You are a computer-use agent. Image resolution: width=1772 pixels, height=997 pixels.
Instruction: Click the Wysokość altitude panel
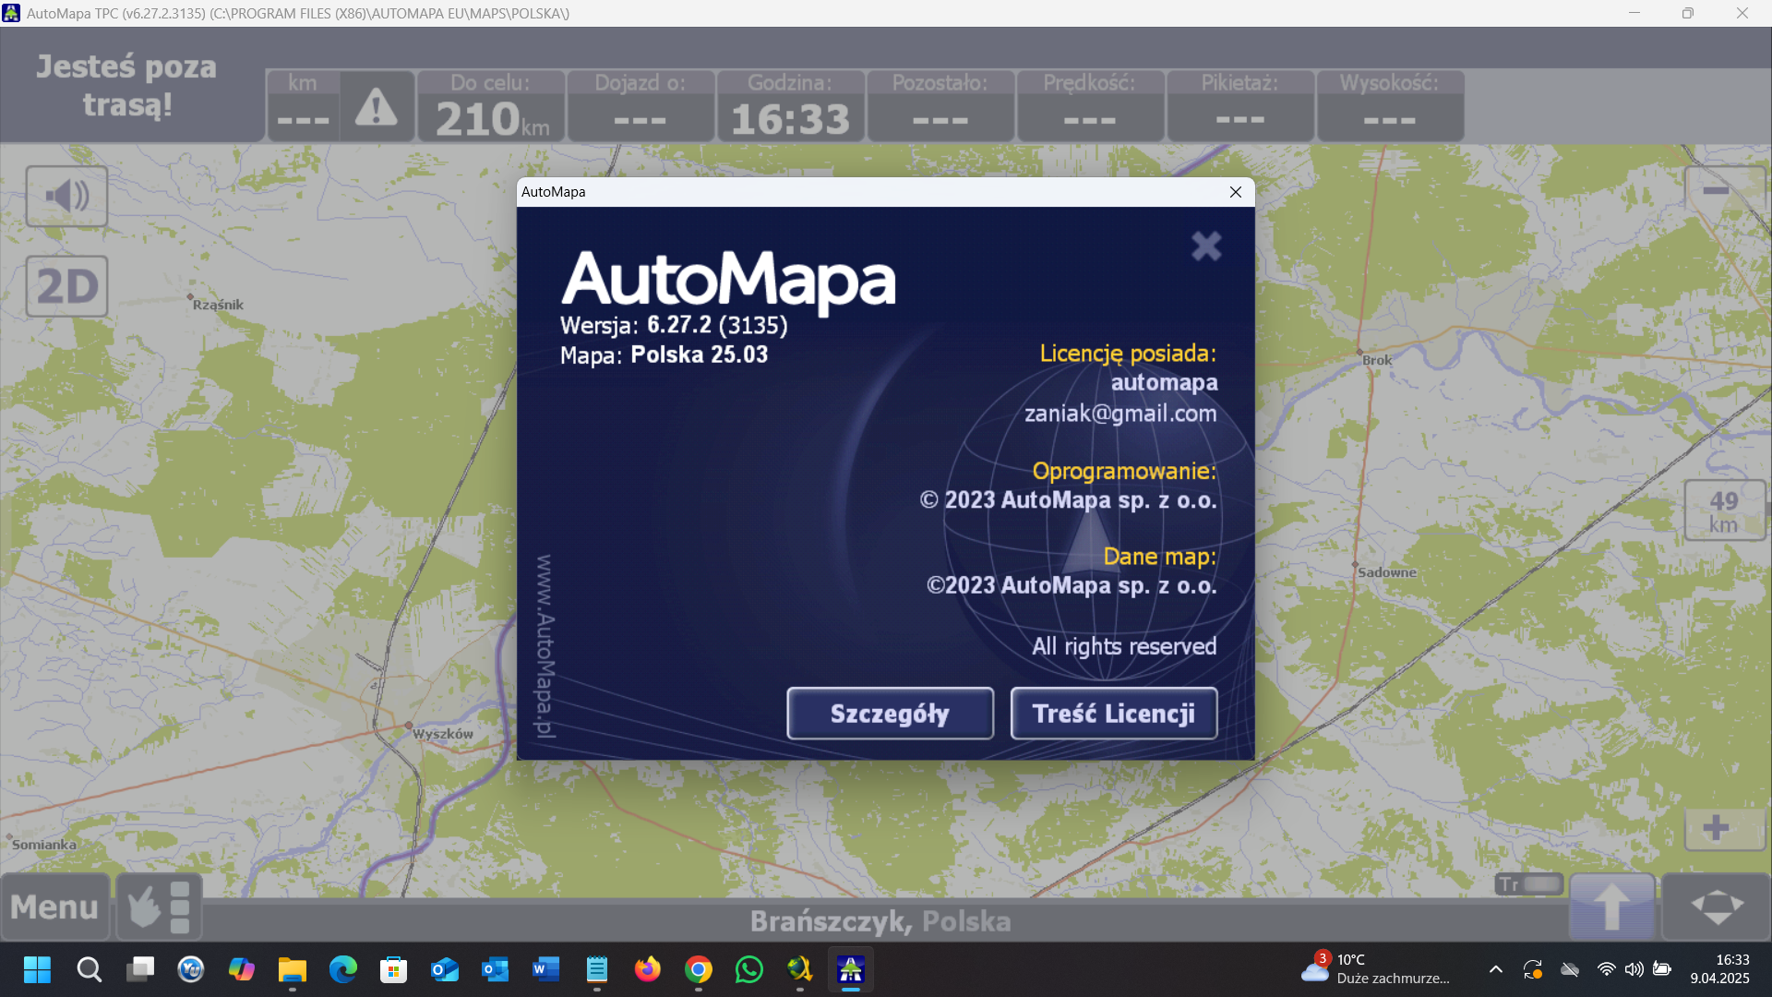click(x=1390, y=107)
